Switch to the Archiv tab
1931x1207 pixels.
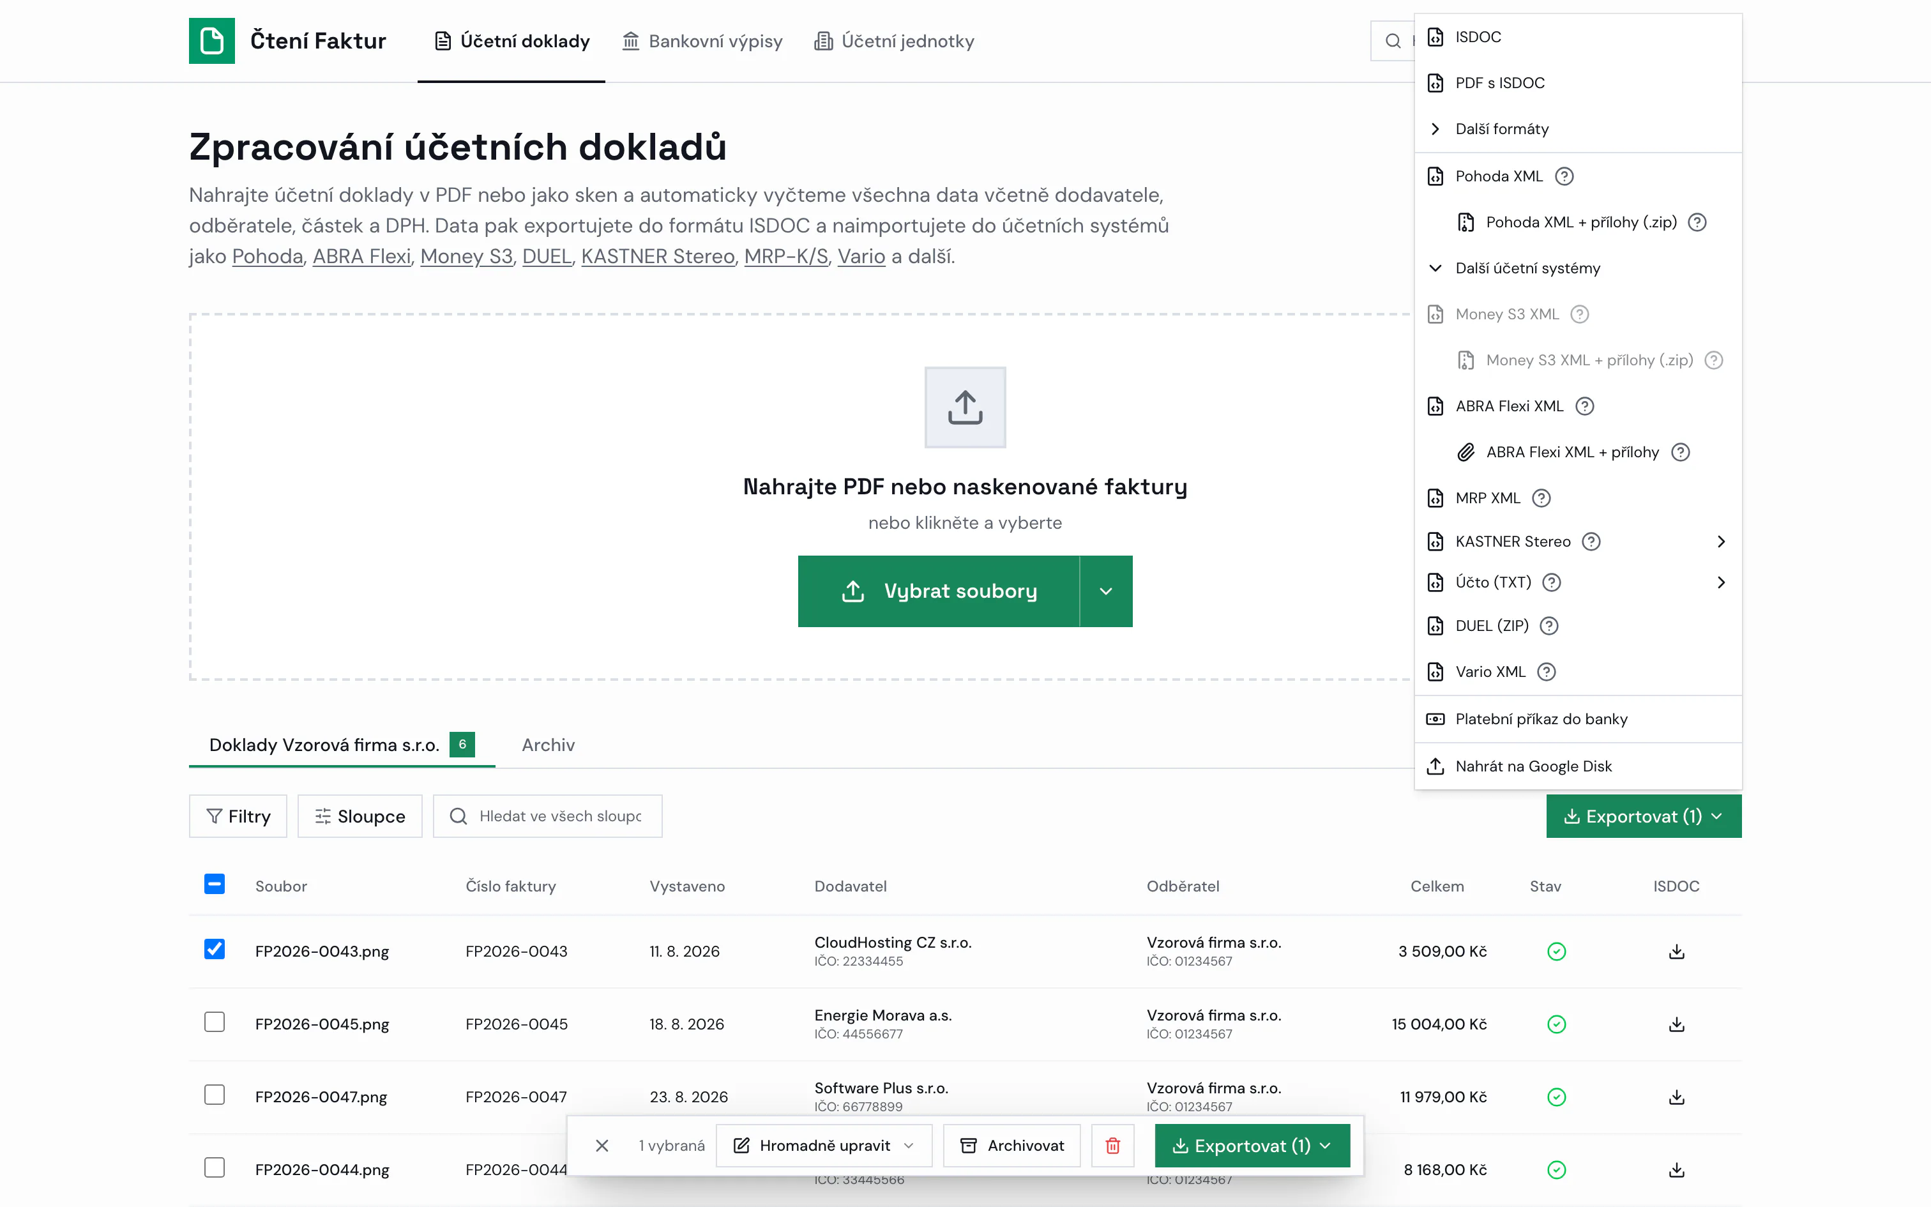(547, 744)
